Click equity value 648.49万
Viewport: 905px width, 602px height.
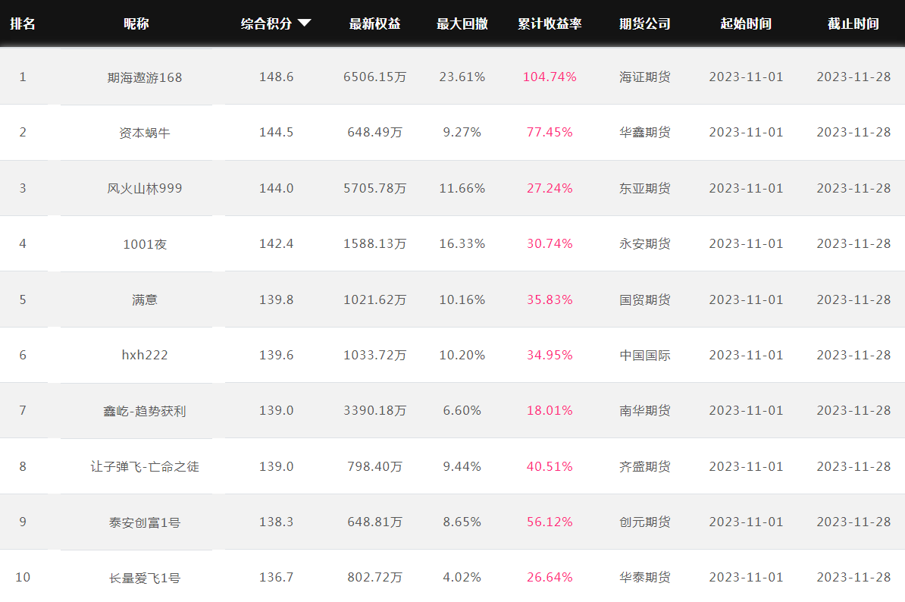(375, 132)
